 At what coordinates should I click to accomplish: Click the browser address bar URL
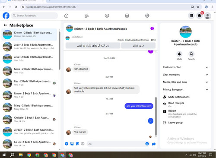tap(51, 7)
